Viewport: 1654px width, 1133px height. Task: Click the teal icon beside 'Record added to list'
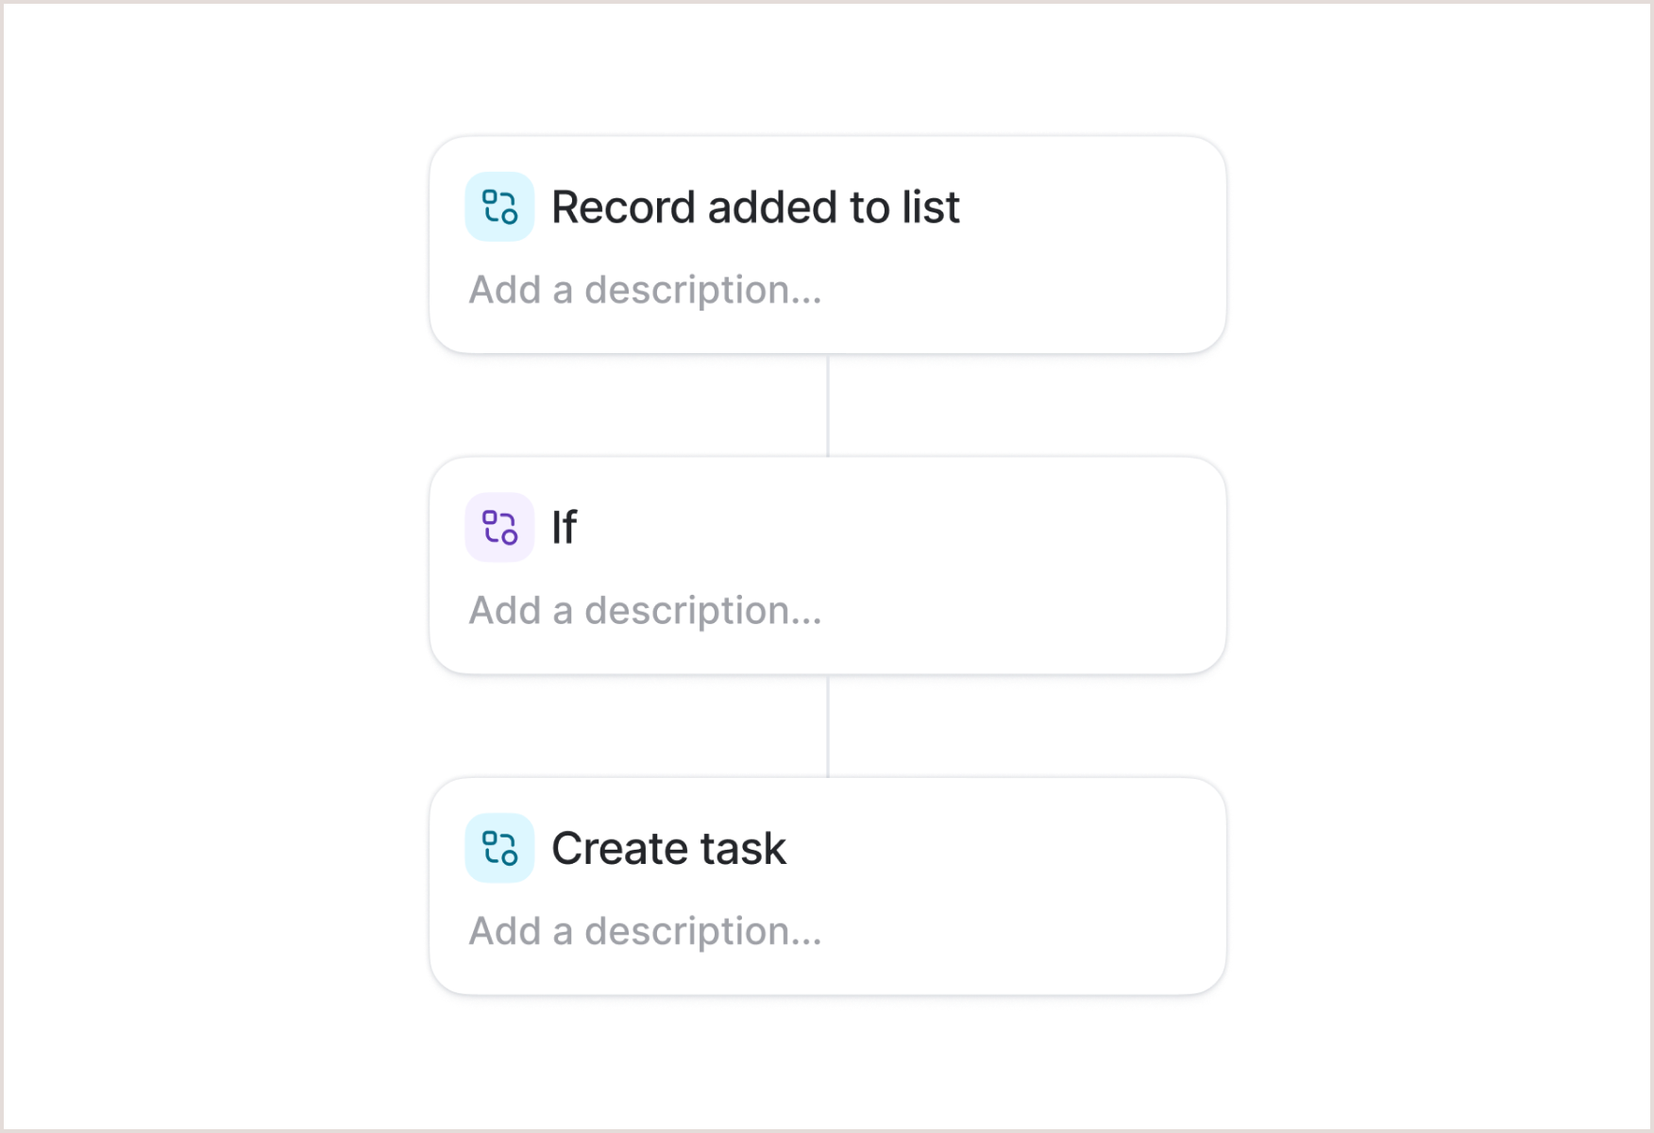[x=499, y=207]
